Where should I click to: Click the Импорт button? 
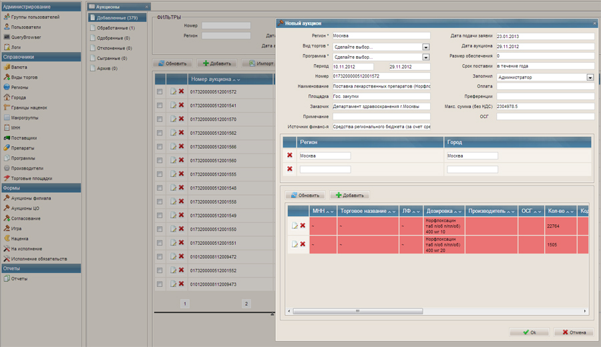point(260,63)
